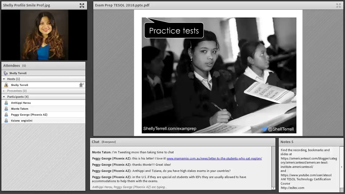Click the host icon next to Shelly Terrell

tap(6, 85)
